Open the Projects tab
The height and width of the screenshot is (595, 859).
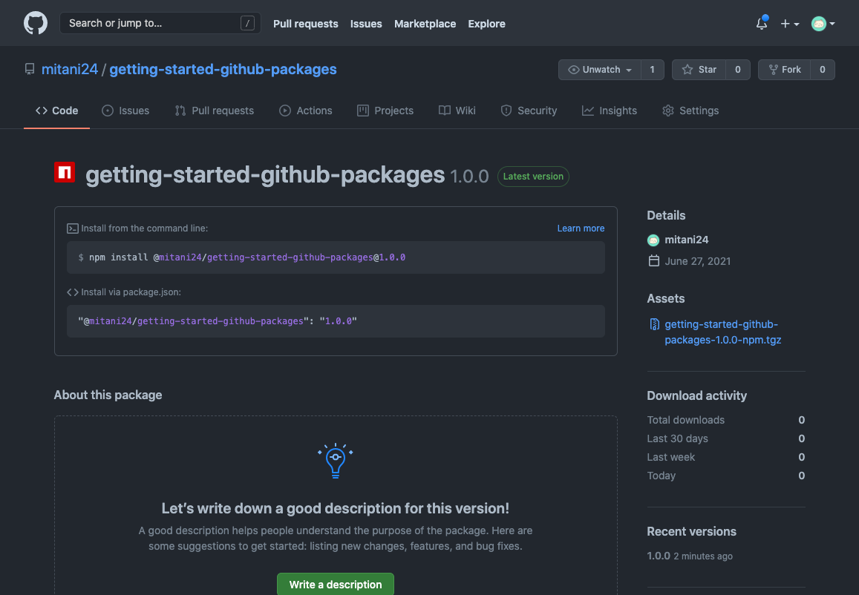point(385,111)
